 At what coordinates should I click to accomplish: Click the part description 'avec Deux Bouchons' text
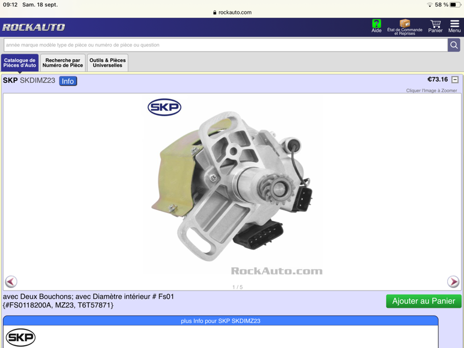tap(89, 296)
